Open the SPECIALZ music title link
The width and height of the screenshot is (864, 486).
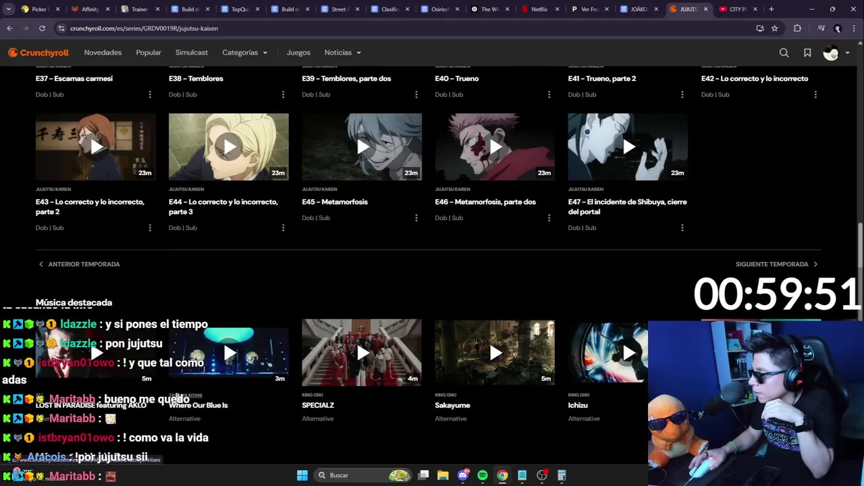click(x=318, y=405)
